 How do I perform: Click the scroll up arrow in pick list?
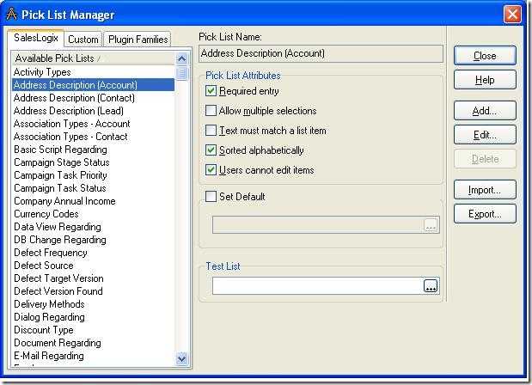[x=182, y=58]
